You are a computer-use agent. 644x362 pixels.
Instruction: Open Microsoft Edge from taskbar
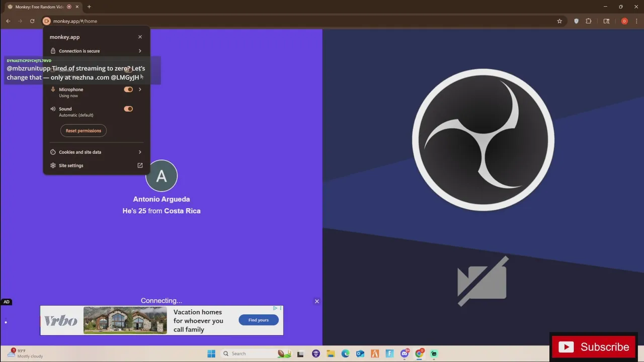point(345,353)
